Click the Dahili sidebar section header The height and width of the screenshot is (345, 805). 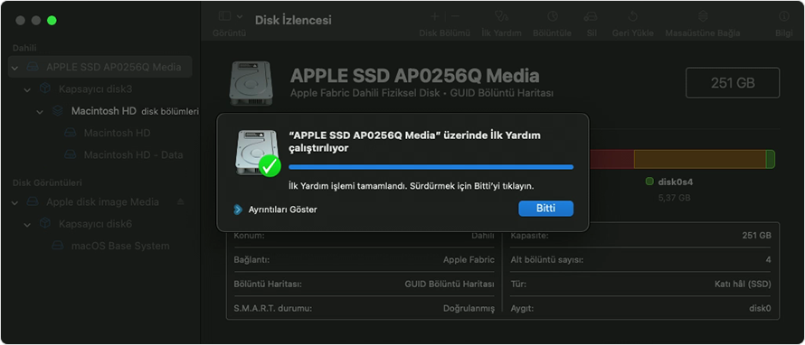24,47
